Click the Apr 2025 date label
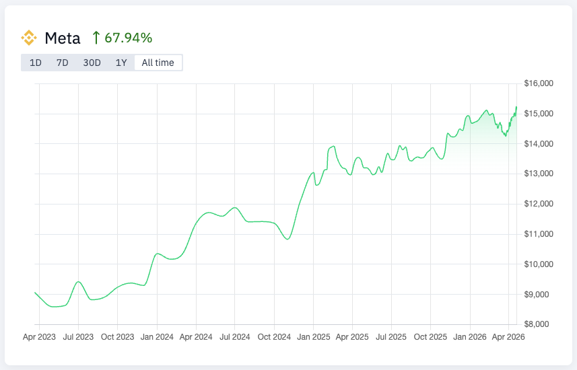The height and width of the screenshot is (370, 577). 352,337
